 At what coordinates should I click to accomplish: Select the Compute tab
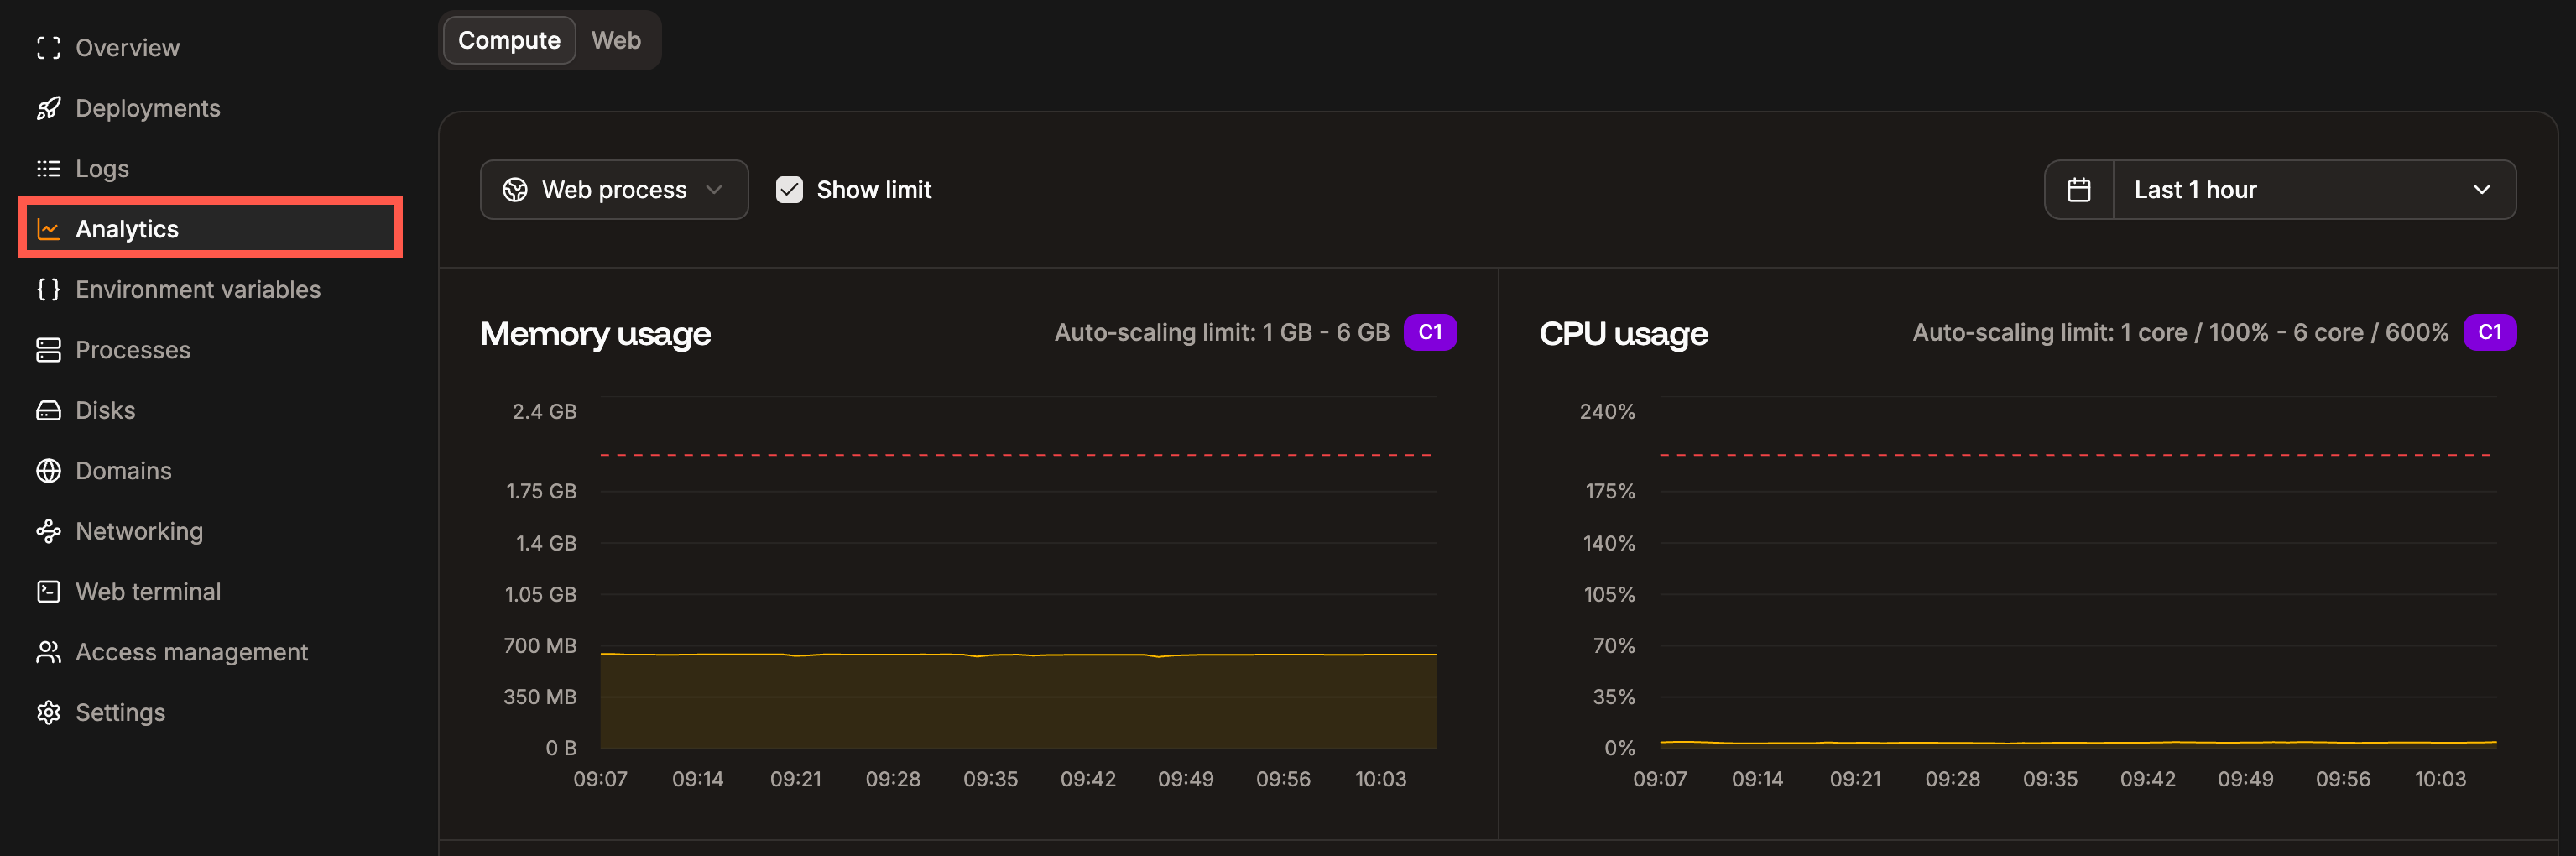(508, 40)
